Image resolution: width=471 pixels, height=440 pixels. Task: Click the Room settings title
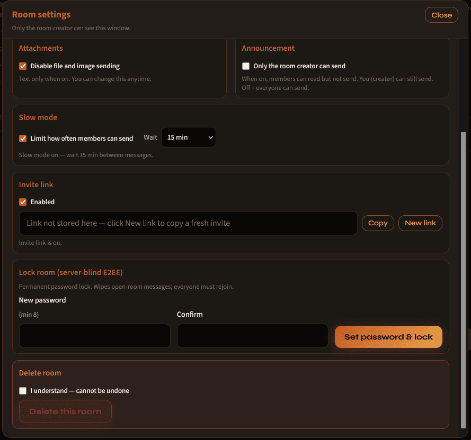[x=41, y=14]
